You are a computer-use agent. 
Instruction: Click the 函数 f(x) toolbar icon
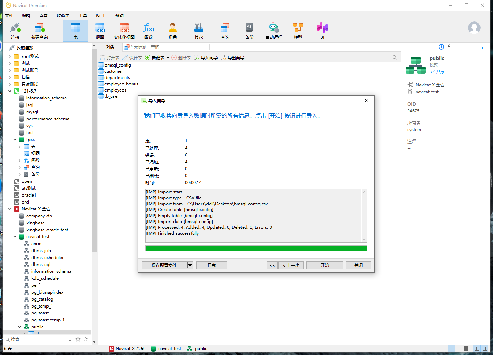click(148, 31)
